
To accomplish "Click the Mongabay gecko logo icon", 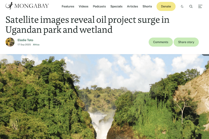I will [x=9, y=6].
